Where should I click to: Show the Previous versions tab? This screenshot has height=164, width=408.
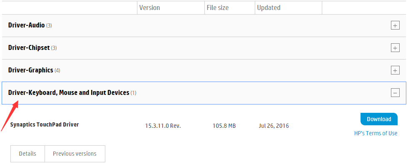click(75, 154)
